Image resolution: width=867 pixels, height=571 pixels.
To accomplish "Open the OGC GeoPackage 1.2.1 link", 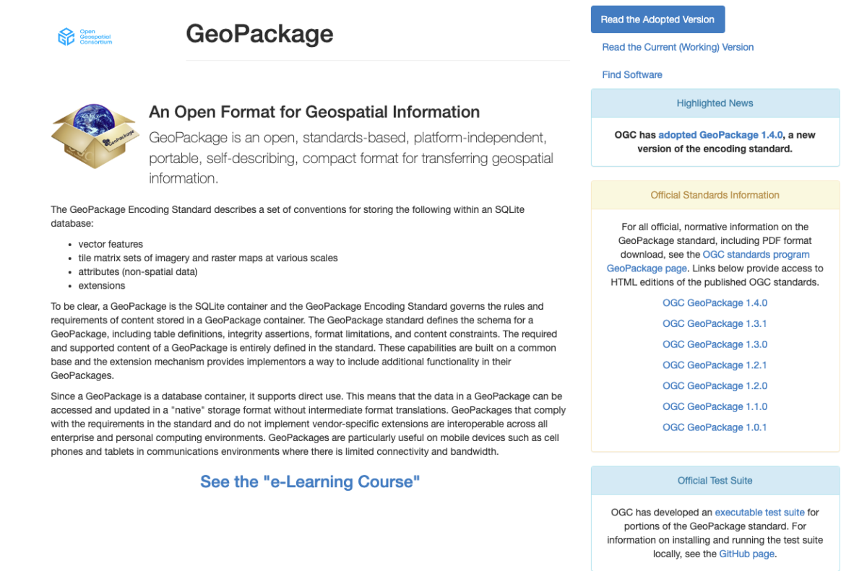I will 714,365.
